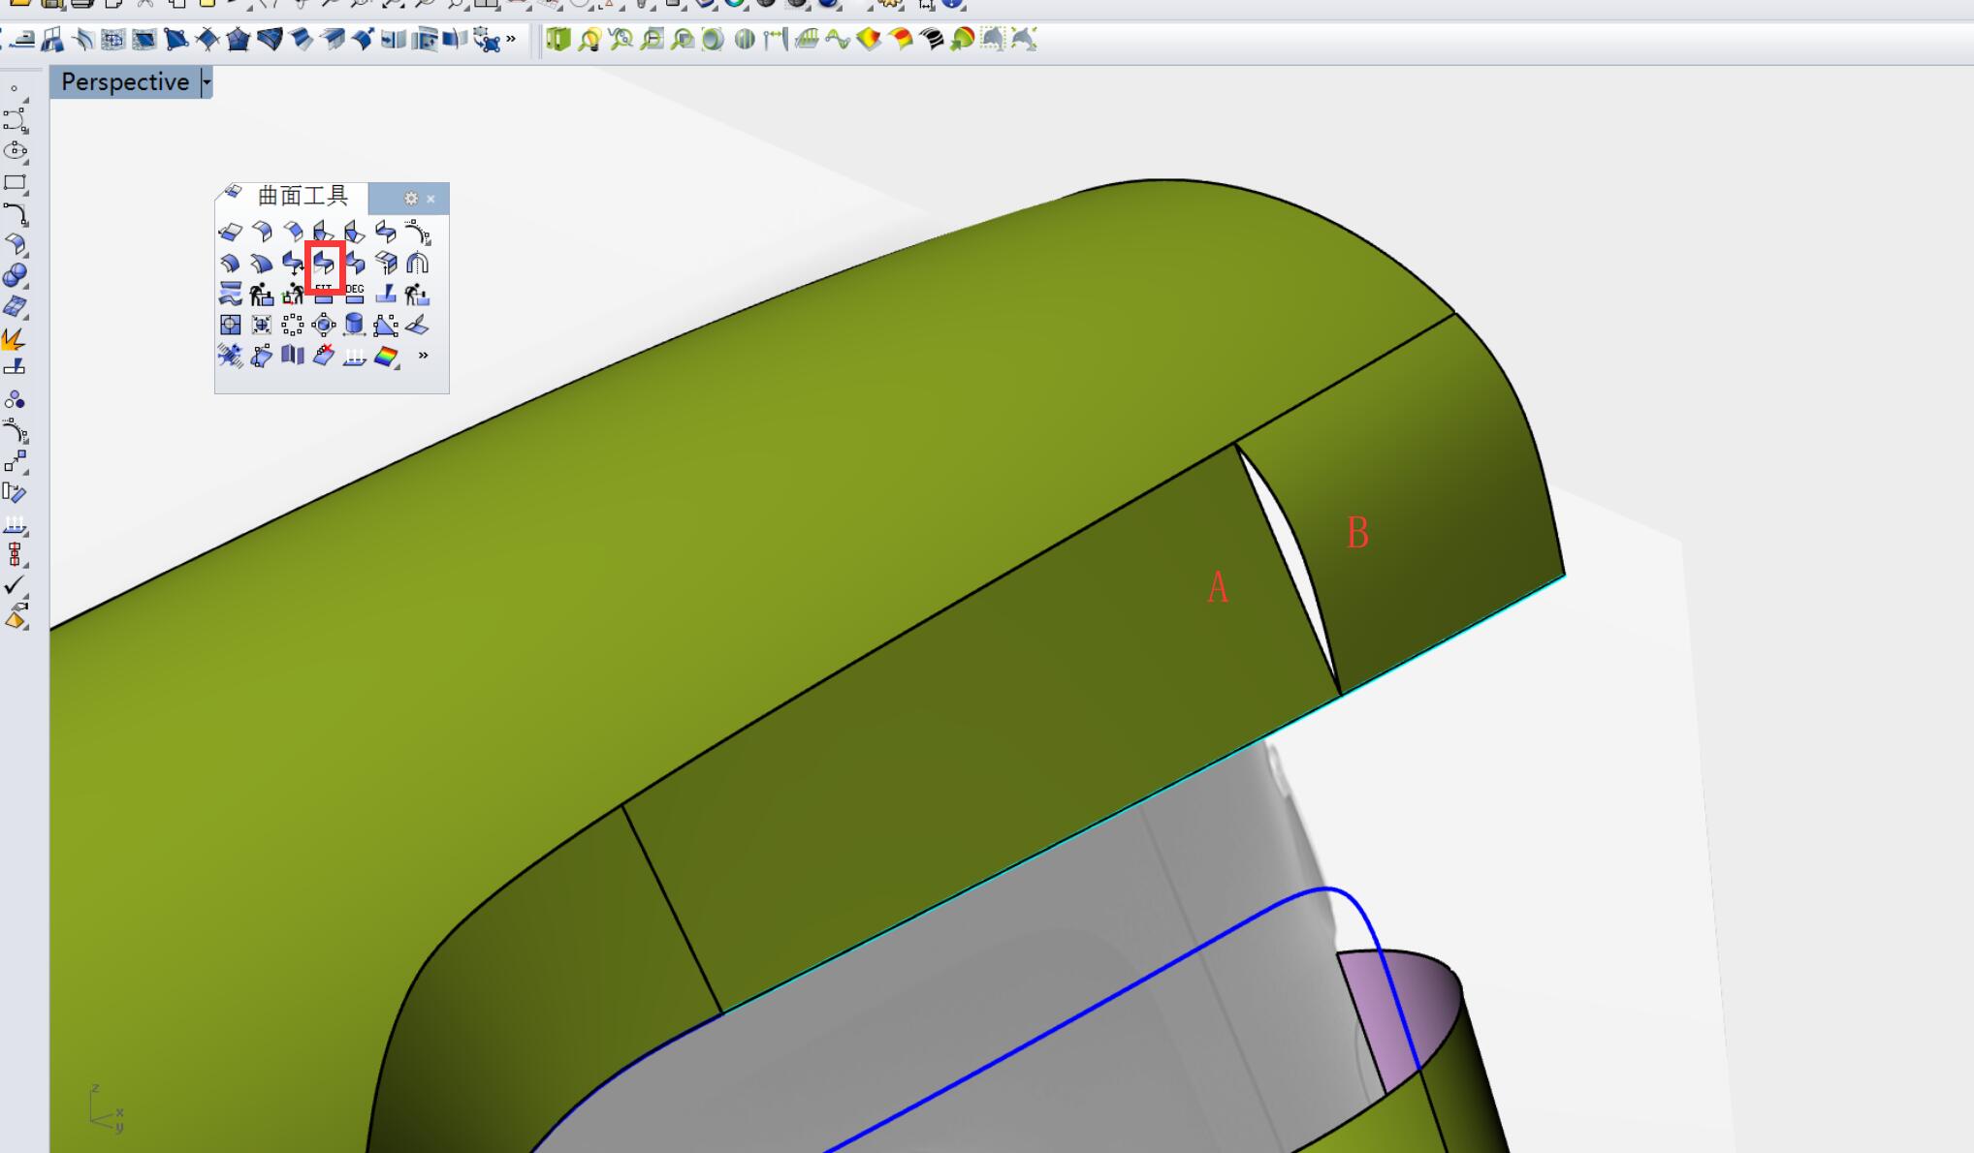Image resolution: width=1974 pixels, height=1153 pixels.
Task: Select the Symmetry arch tool icon
Action: point(417,264)
